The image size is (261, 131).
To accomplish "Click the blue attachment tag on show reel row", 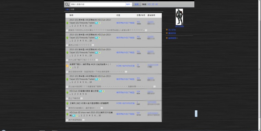I will (74, 116).
